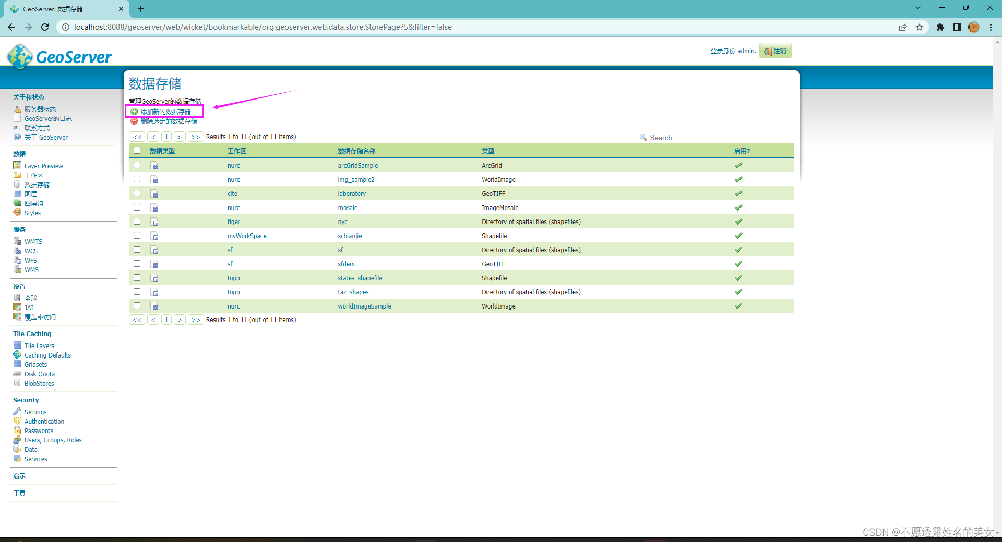Sort table by 类型 column header
Screen dimensions: 1002x542
coord(488,151)
